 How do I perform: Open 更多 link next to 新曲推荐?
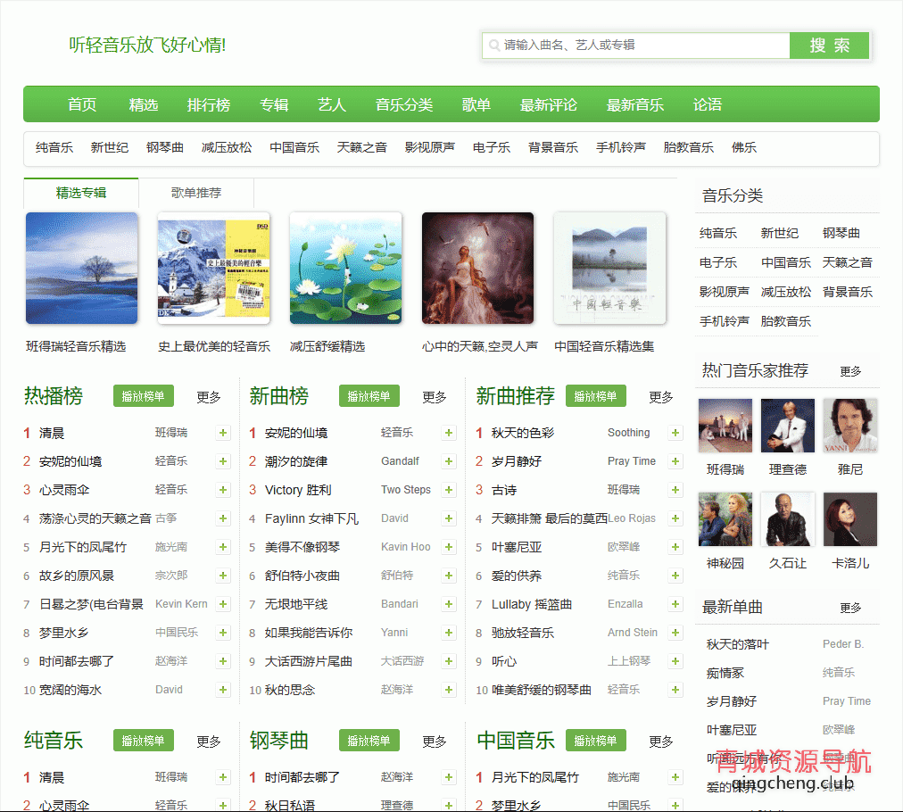point(661,397)
